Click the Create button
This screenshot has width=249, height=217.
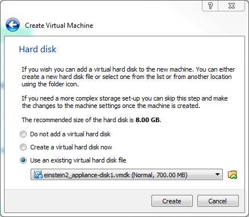tap(172, 201)
